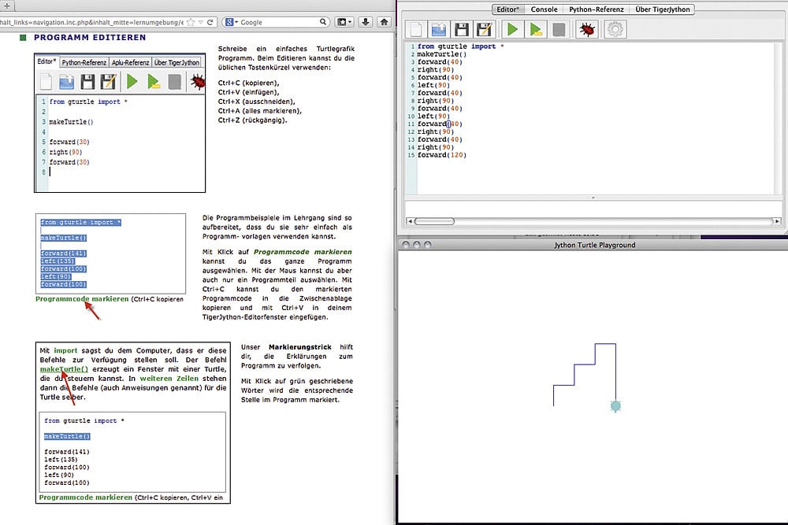This screenshot has height=525, width=788.
Task: Start the debugger with ladybug icon
Action: point(587,30)
